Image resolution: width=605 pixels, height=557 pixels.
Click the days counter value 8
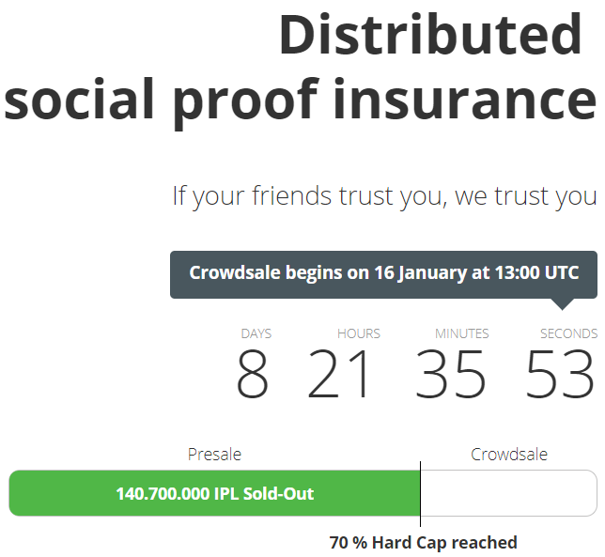pos(253,374)
